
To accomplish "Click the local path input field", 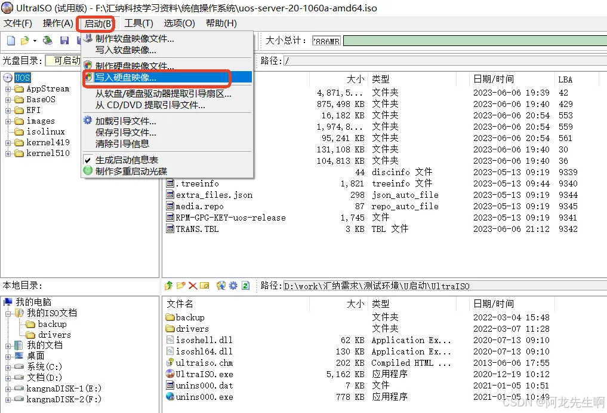I will 442,286.
